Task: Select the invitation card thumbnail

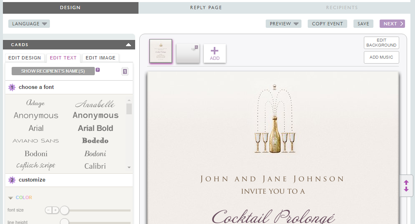Action: point(161,52)
